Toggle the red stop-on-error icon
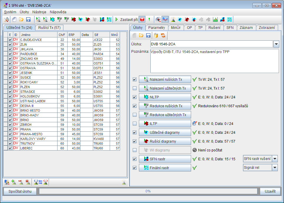 [142, 19]
